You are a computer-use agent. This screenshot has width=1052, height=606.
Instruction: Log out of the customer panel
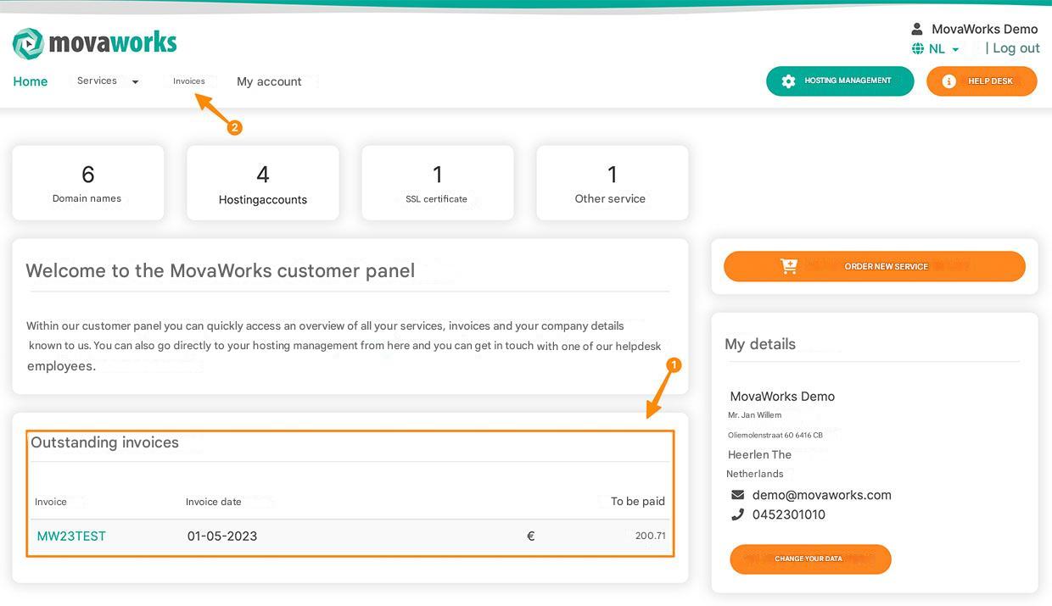1016,48
